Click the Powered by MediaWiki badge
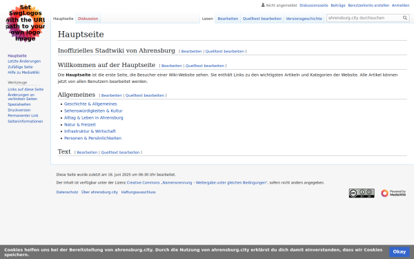This screenshot has height=259, width=414. (x=393, y=193)
